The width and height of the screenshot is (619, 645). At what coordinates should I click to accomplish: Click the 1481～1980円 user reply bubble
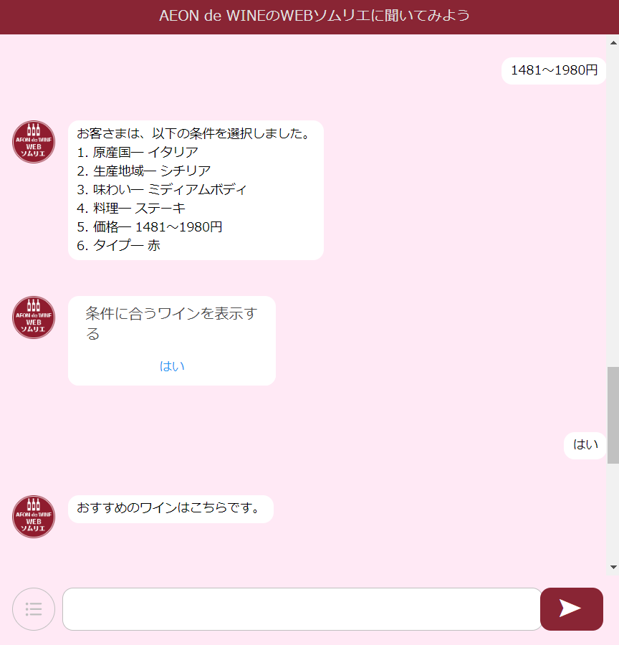(x=554, y=71)
